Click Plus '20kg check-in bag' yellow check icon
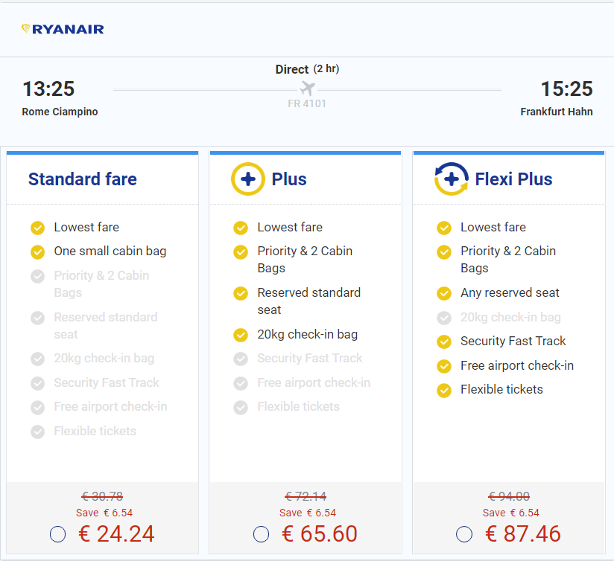 tap(241, 335)
